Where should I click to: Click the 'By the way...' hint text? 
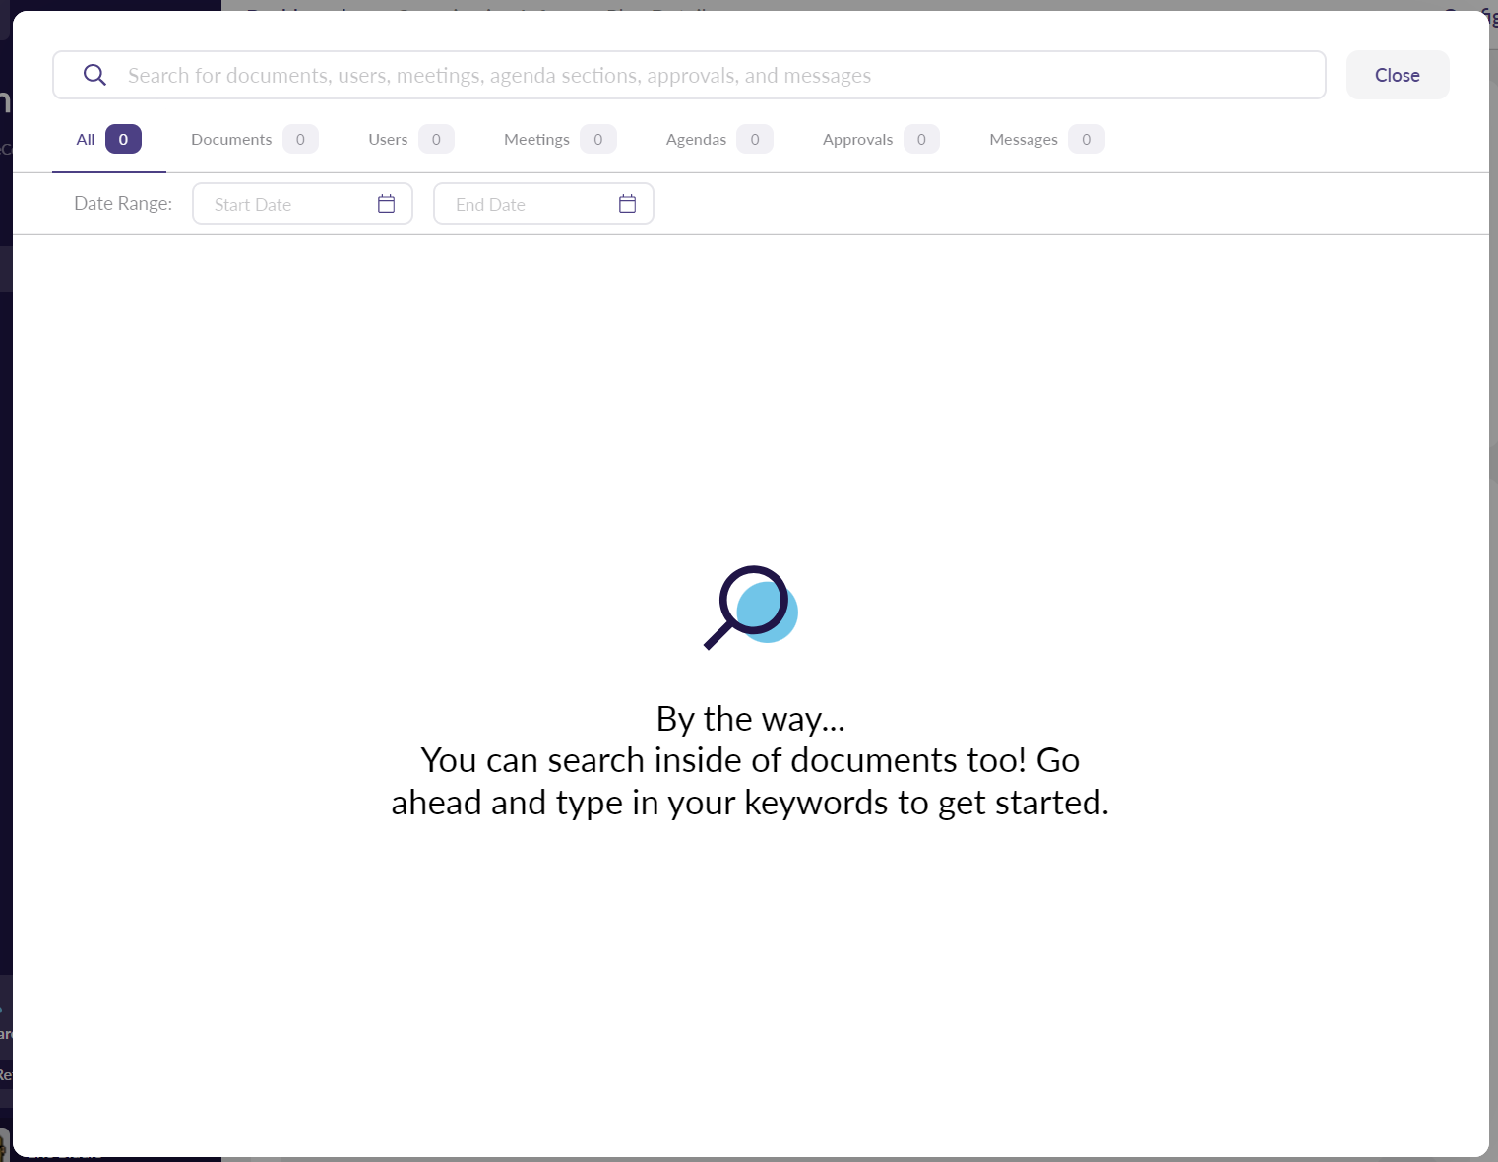click(x=750, y=719)
